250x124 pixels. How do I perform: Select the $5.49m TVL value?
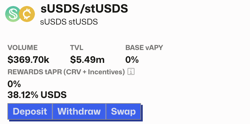point(87,60)
